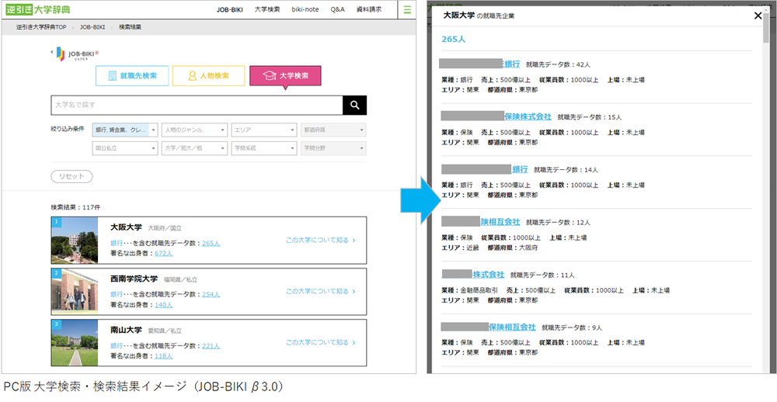This screenshot has height=402, width=777.
Task: Open 保険相互会社 link with 9人
Action: pos(512,327)
